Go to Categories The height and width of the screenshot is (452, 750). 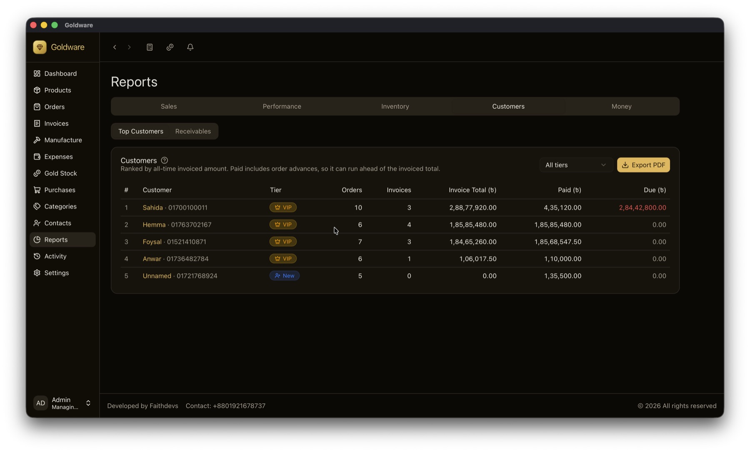(x=62, y=207)
